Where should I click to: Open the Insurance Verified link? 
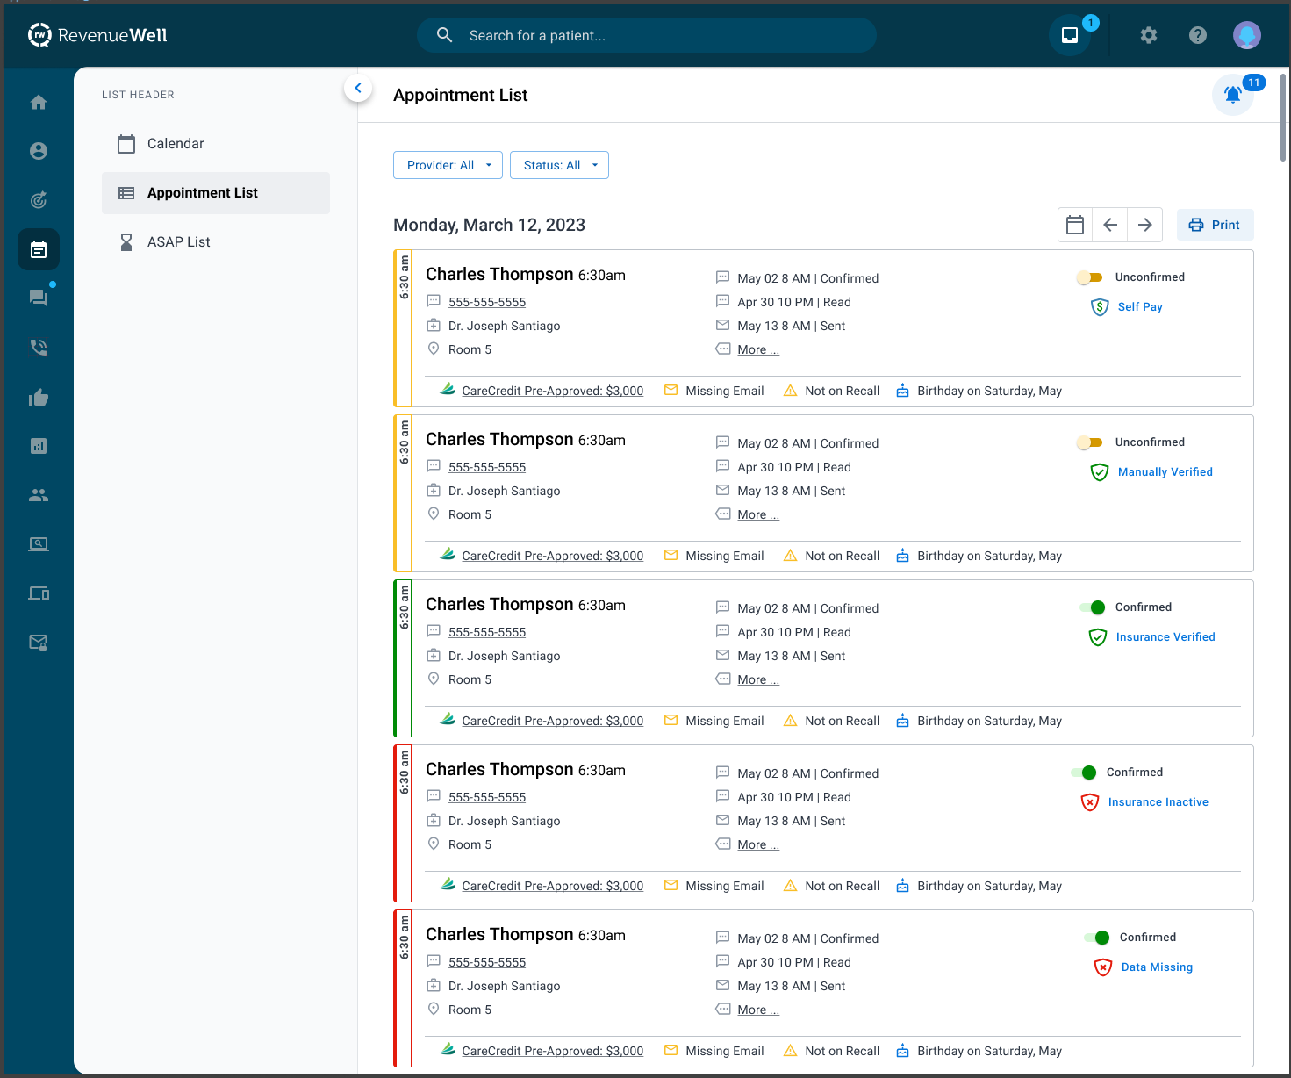click(1165, 637)
